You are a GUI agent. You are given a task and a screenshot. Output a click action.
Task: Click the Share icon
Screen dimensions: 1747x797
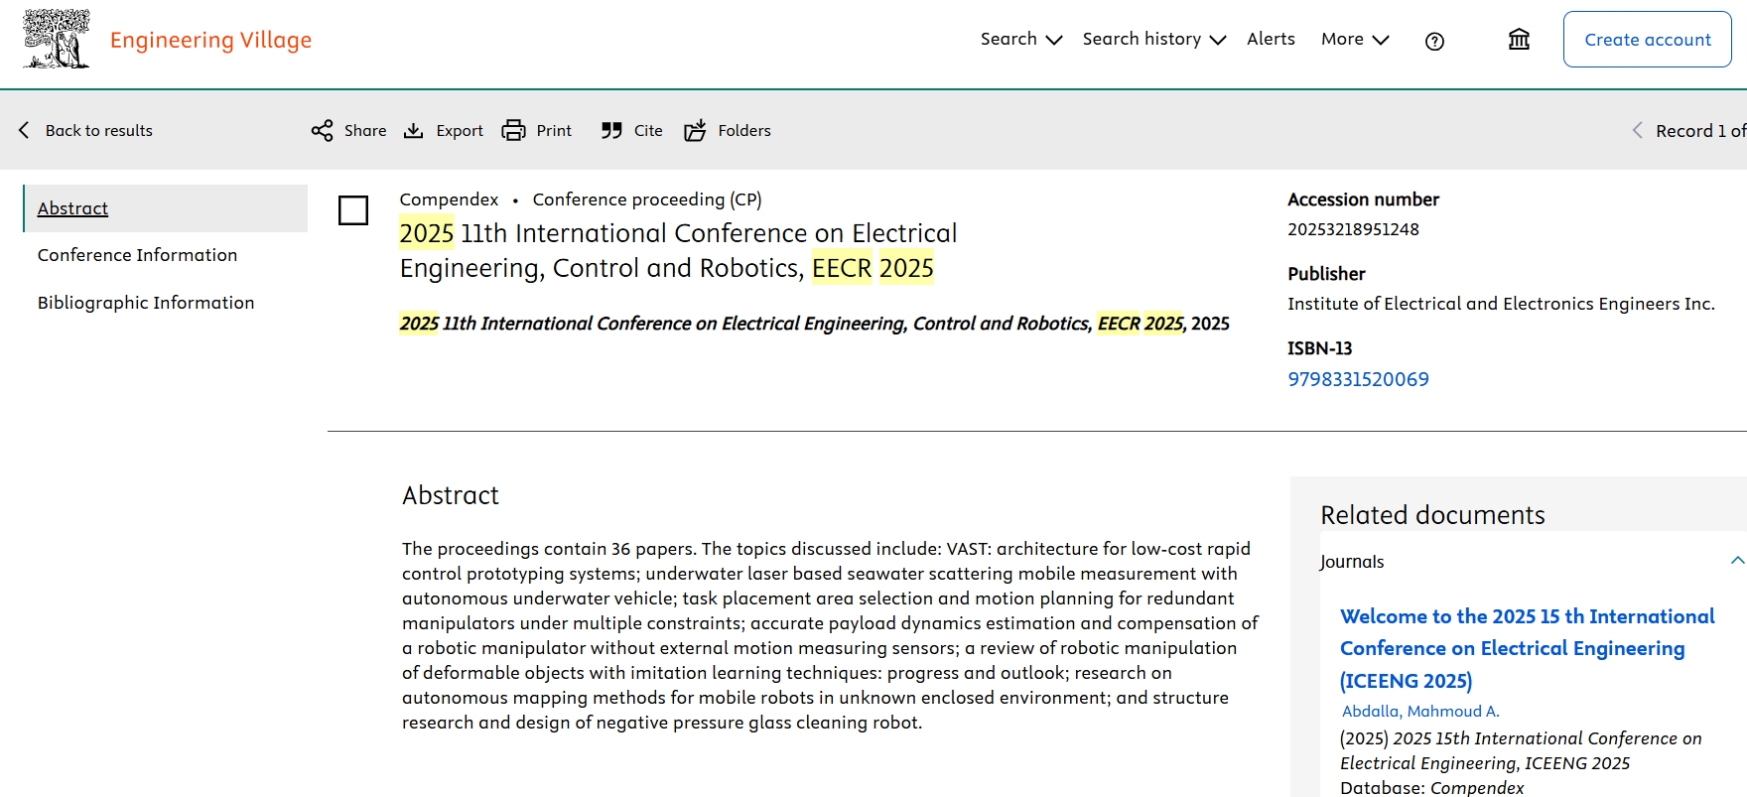click(x=322, y=130)
